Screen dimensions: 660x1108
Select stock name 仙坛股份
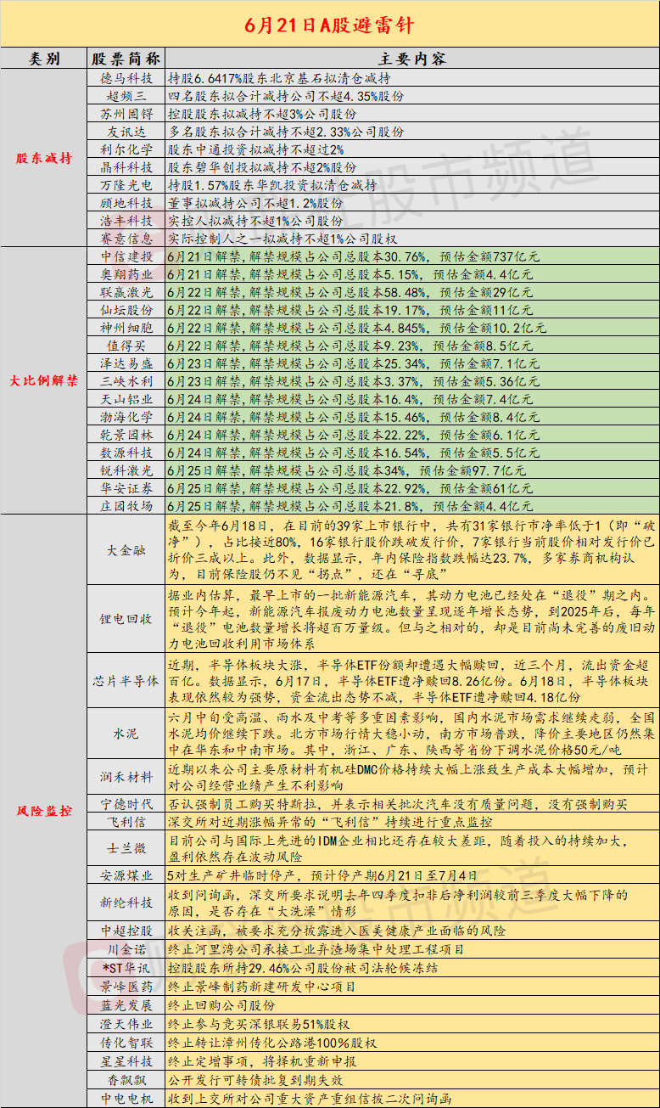point(126,310)
